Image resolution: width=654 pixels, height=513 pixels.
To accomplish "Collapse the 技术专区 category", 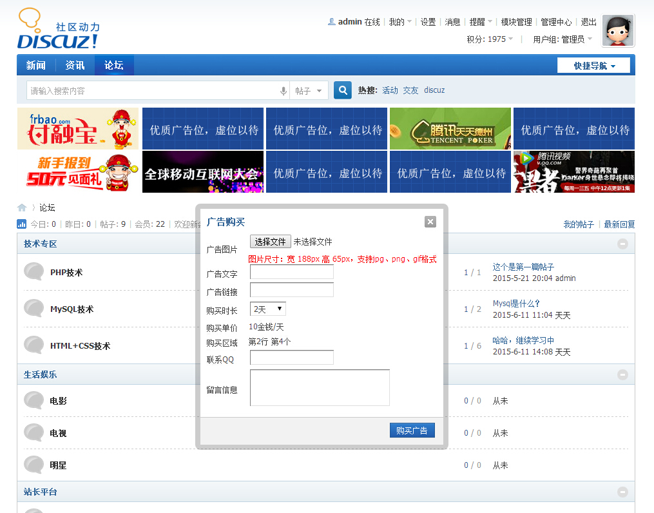I will click(622, 244).
